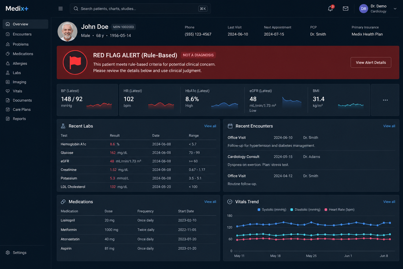Screen dimensions: 403x269
Task: Click the DR user avatar
Action: pos(364,9)
